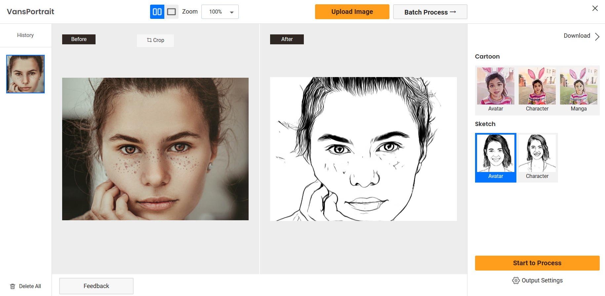This screenshot has width=605, height=296.
Task: Select the freckled face history thumbnail
Action: click(x=25, y=74)
